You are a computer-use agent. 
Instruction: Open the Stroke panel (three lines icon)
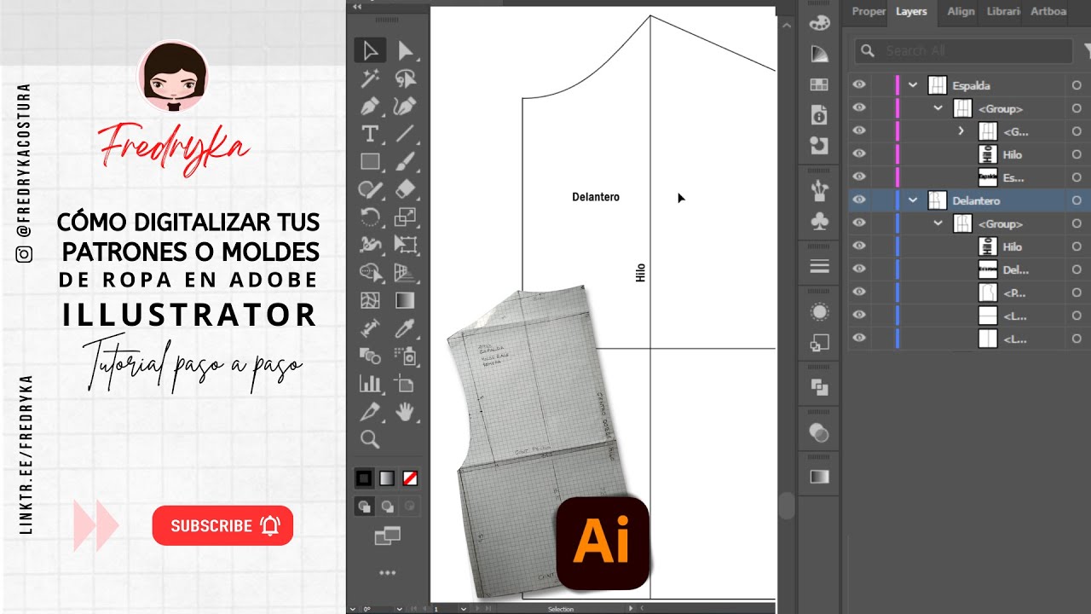(819, 266)
